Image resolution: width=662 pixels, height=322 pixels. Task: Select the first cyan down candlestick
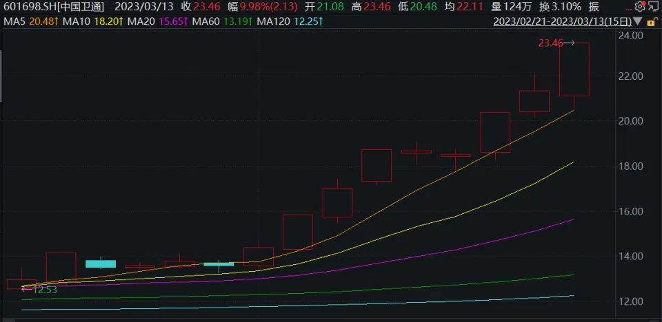click(x=101, y=264)
